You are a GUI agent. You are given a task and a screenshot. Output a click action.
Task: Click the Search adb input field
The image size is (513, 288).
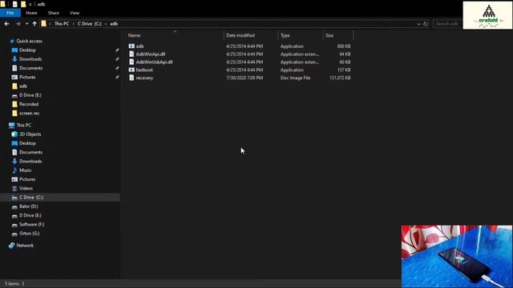[447, 23]
